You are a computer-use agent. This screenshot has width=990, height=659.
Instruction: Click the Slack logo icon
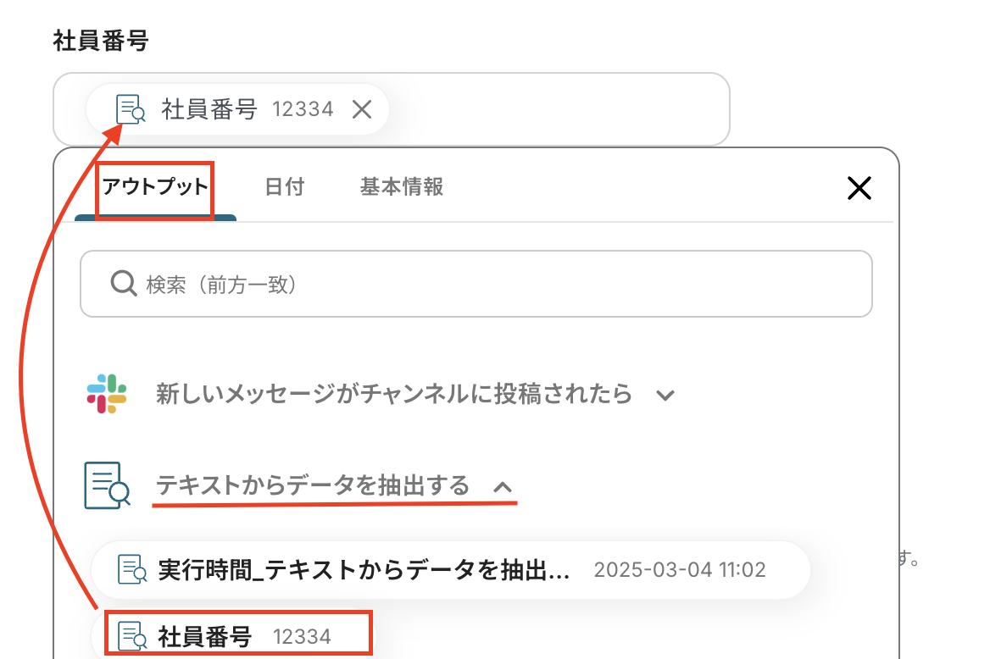click(107, 394)
